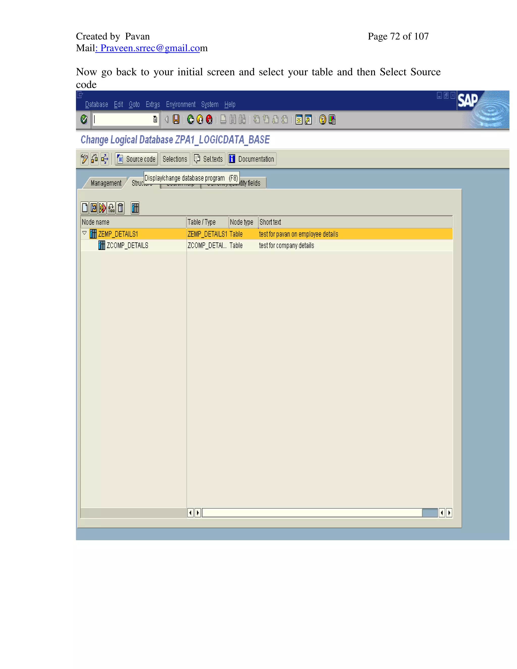Open the command field history dropdown

click(x=155, y=119)
